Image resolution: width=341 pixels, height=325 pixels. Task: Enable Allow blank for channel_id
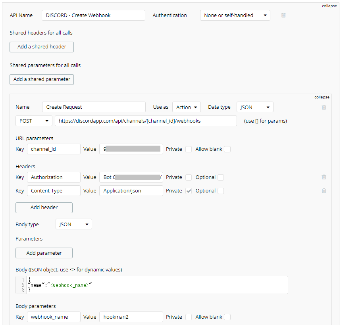[227, 149]
